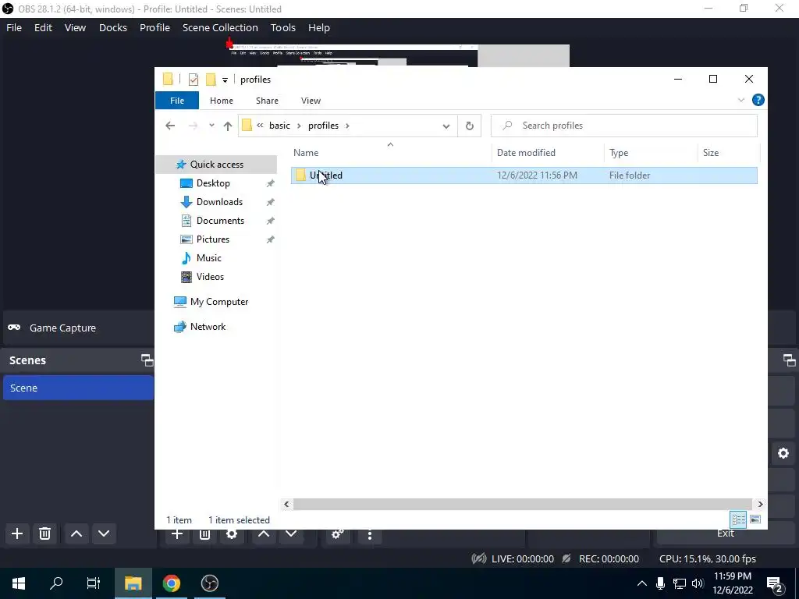Click the basic breadcrumb segment
The image size is (799, 599).
pyautogui.click(x=279, y=126)
